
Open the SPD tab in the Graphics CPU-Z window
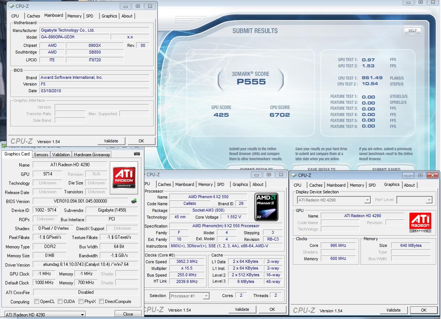372,185
